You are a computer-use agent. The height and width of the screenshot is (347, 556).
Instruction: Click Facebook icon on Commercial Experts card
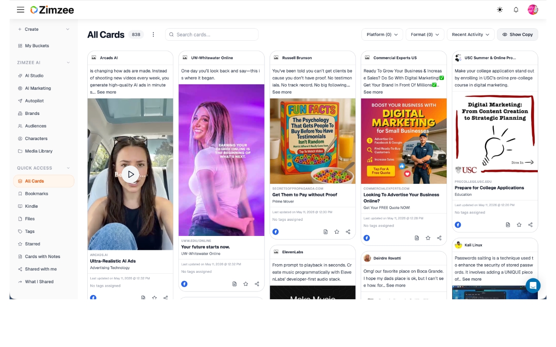(367, 238)
